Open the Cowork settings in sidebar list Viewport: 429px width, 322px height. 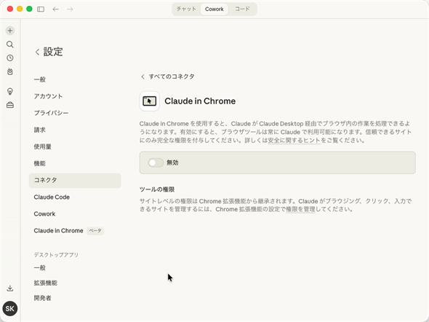[75, 213]
